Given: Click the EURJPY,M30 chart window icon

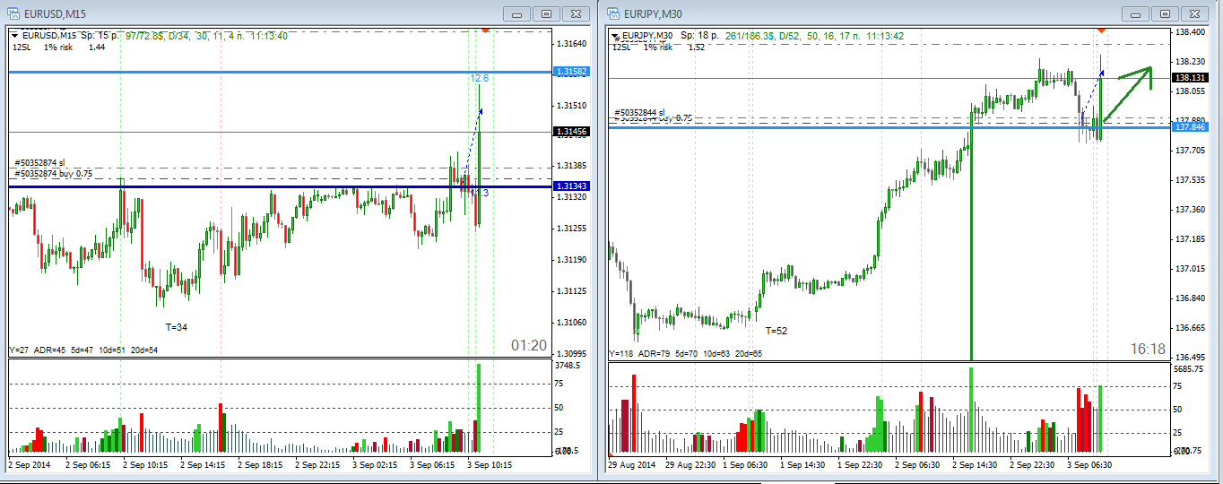Looking at the screenshot, I should (x=615, y=13).
